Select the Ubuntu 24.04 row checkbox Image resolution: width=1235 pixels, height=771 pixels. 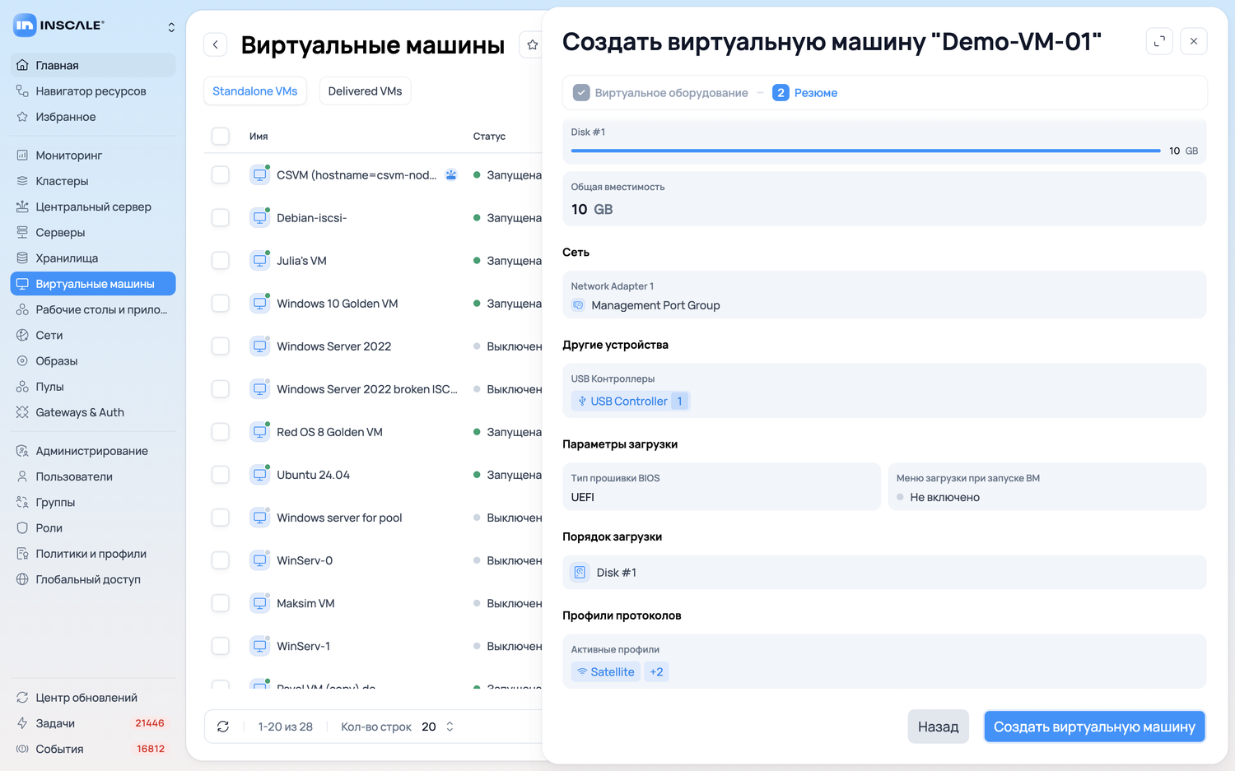(221, 475)
